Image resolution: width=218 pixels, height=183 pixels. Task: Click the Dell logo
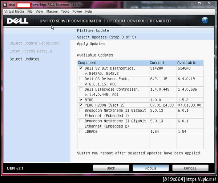tap(18, 21)
